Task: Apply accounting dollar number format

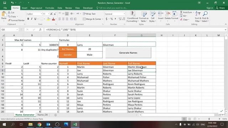Action: (107, 19)
